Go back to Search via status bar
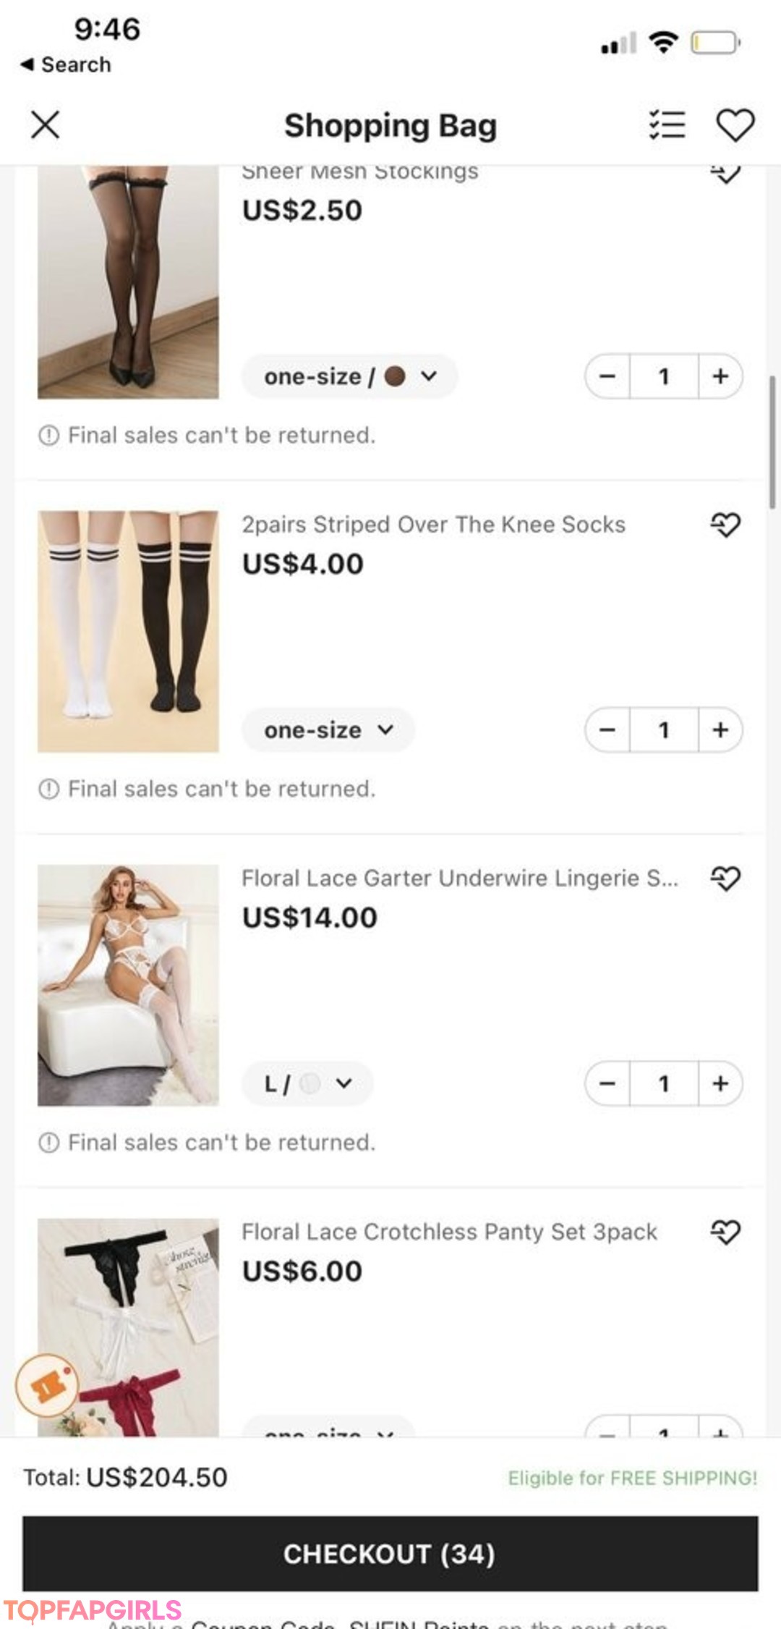781x1629 pixels. tap(66, 64)
